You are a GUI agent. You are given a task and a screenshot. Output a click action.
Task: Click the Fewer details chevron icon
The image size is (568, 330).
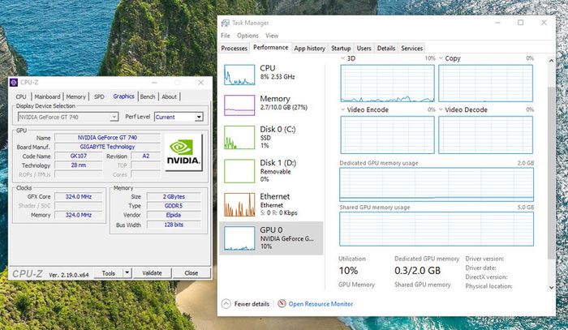click(226, 303)
